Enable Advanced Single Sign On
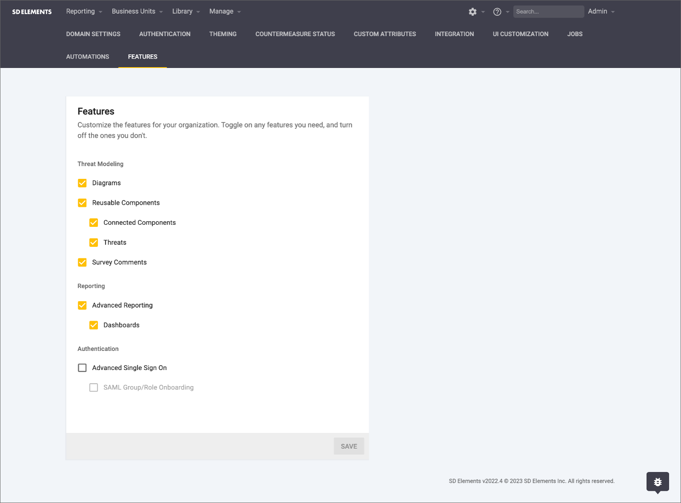Image resolution: width=681 pixels, height=503 pixels. (x=83, y=368)
